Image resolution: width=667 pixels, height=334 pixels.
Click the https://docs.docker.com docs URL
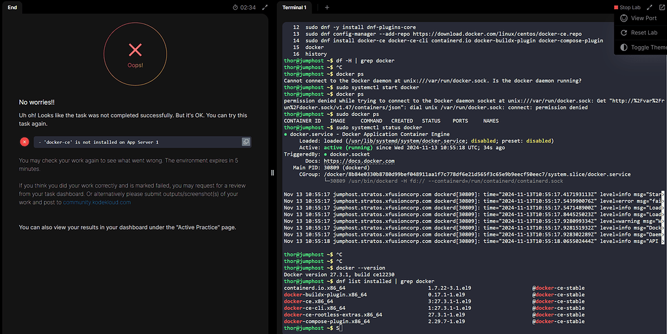pos(359,161)
